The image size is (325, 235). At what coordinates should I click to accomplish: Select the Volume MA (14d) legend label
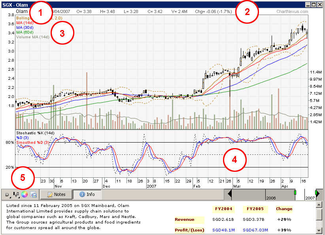32,37
